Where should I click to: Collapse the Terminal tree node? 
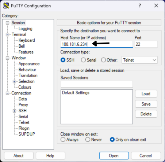[8, 34]
